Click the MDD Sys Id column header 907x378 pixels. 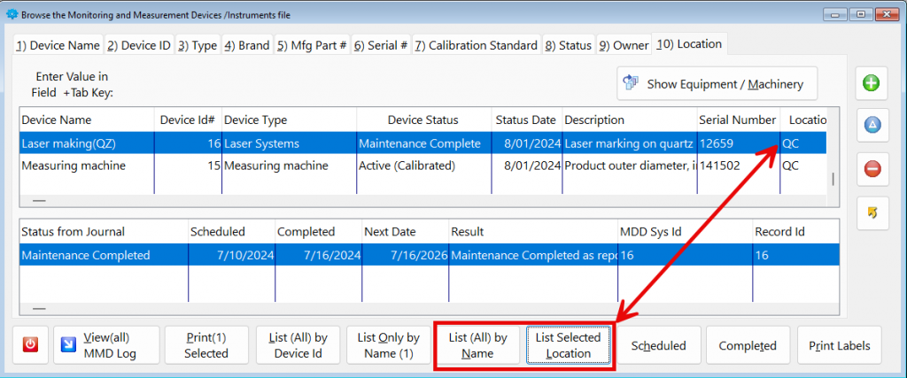pos(685,232)
